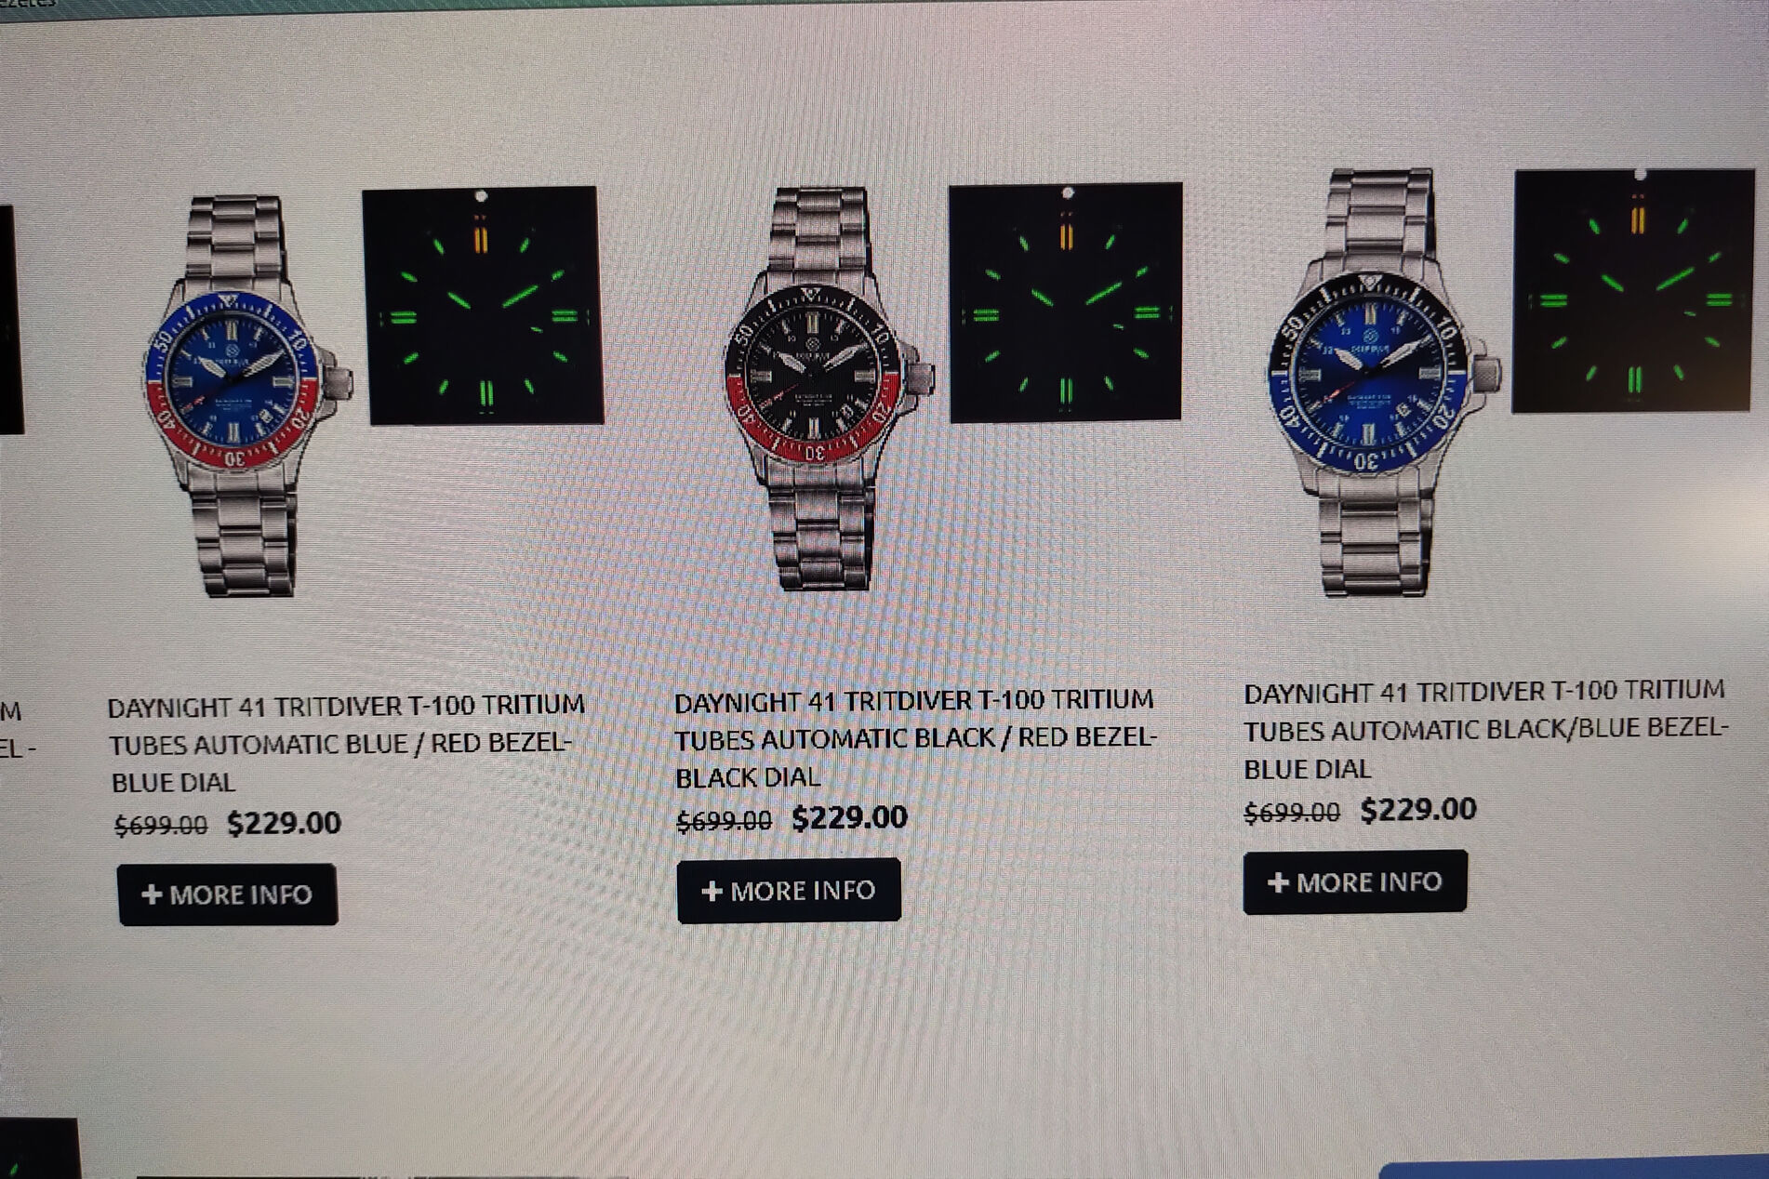
Task: Open Blue / Red Bezel Blue Dial title link
Action: (x=346, y=743)
